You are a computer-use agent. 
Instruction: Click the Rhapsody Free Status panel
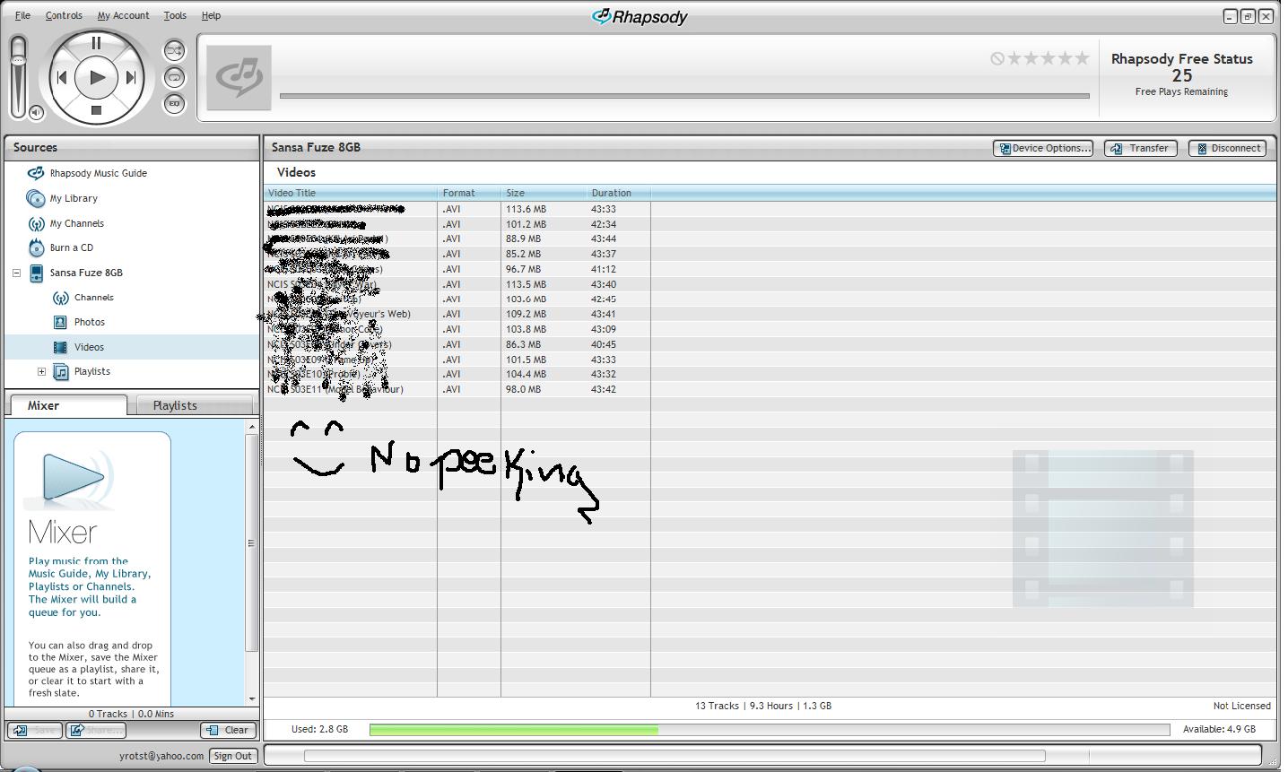(x=1182, y=74)
